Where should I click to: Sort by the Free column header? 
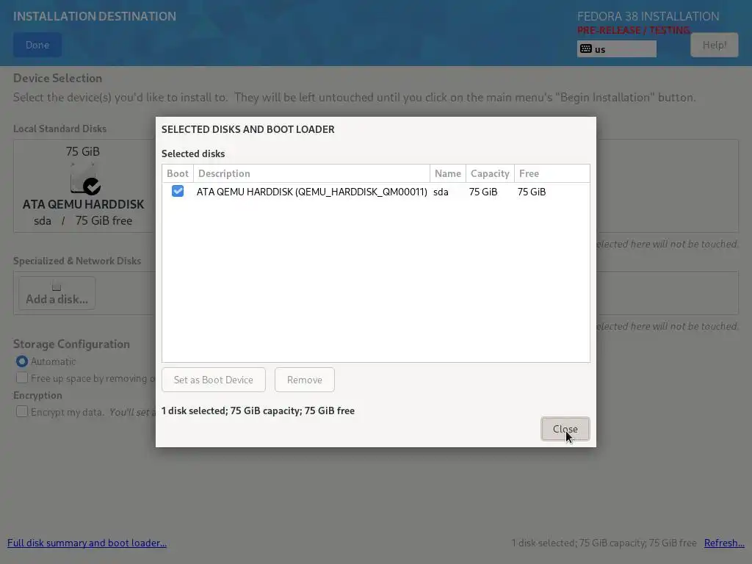(552, 173)
